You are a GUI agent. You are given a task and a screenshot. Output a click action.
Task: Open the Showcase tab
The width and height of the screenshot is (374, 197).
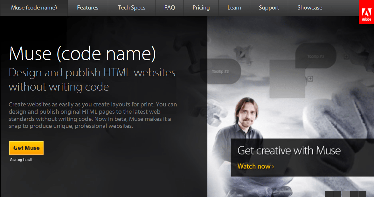pyautogui.click(x=310, y=8)
